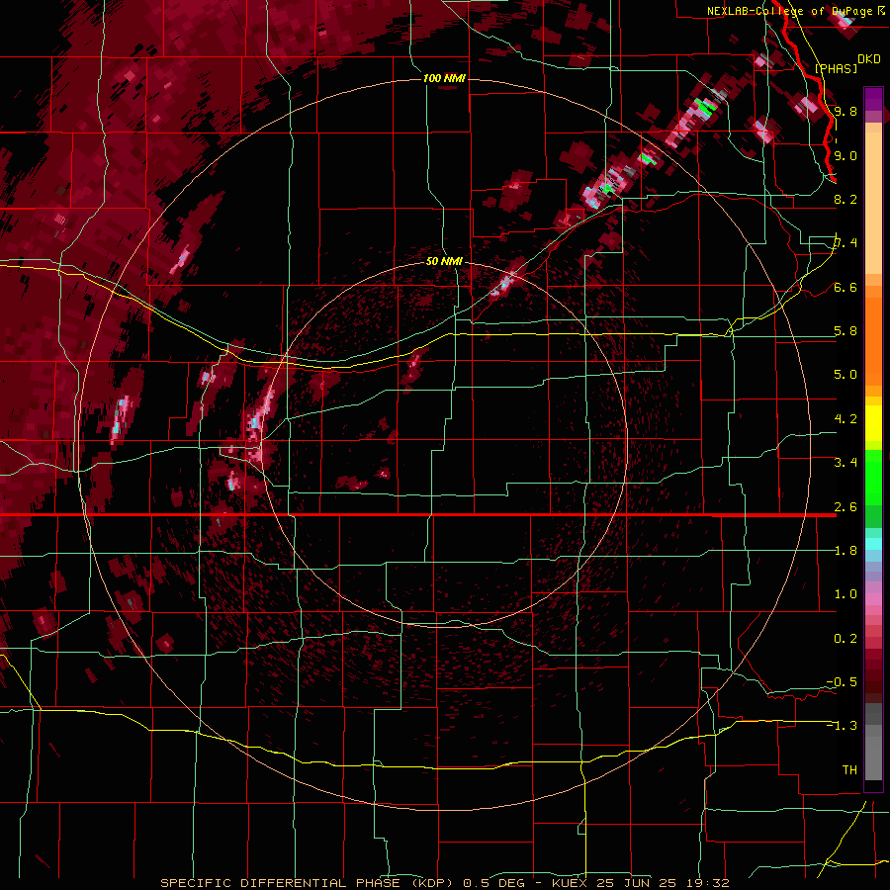This screenshot has width=890, height=890.
Task: Click the 3.4 value on the color scale
Action: coord(845,463)
